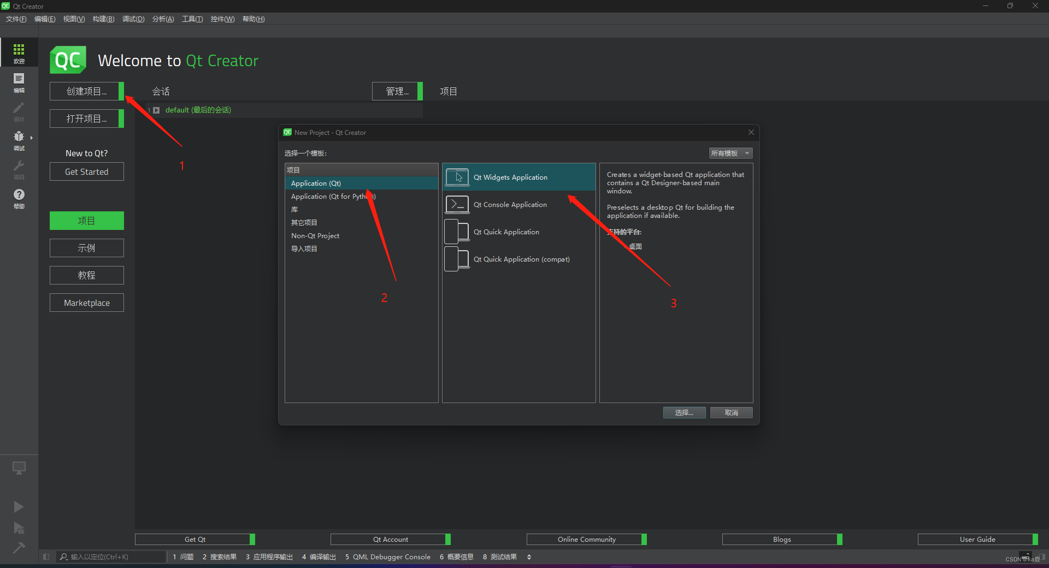Select Application (Qt for Python) category

[362, 196]
